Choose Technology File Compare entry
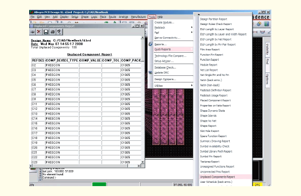 pyautogui.click(x=170, y=56)
